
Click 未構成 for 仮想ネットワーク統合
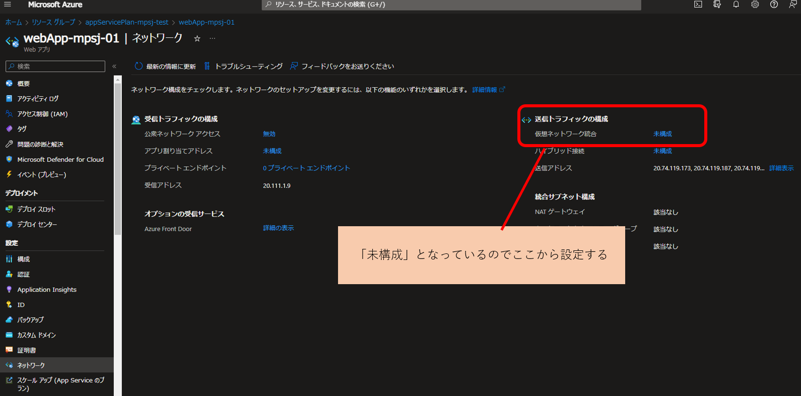tap(662, 134)
